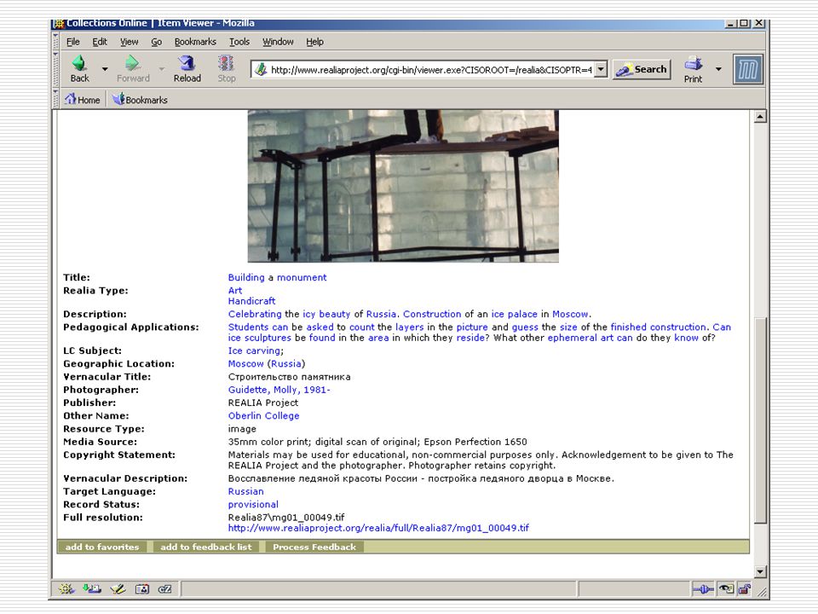Click the Mozilla M throbber logo
Viewport: 818px width, 614px height.
tap(748, 69)
